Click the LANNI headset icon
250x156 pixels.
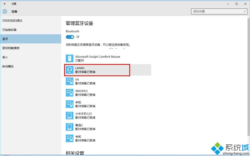70,70
